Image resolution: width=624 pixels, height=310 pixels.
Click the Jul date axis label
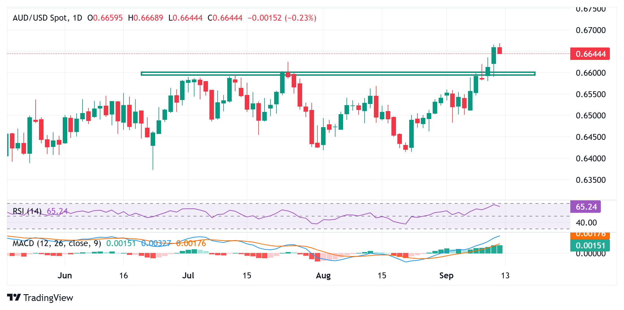(x=188, y=276)
